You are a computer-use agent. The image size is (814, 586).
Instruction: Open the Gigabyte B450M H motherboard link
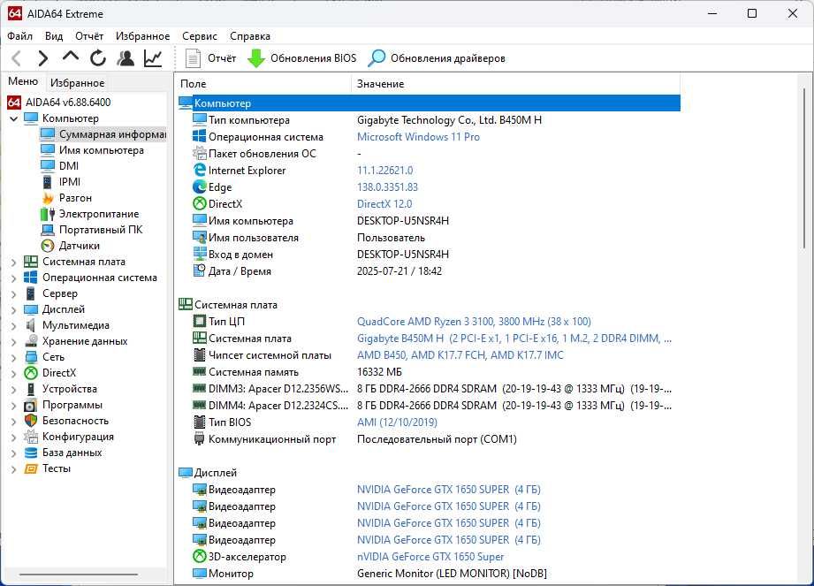tap(514, 339)
